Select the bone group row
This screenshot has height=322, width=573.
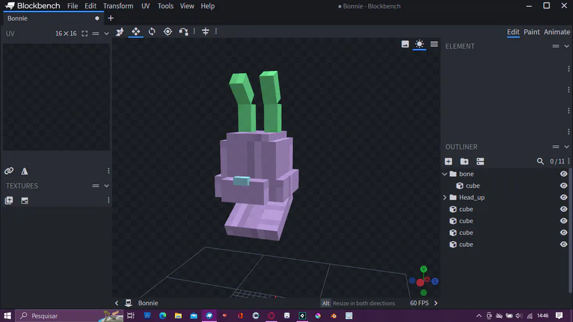click(506, 174)
